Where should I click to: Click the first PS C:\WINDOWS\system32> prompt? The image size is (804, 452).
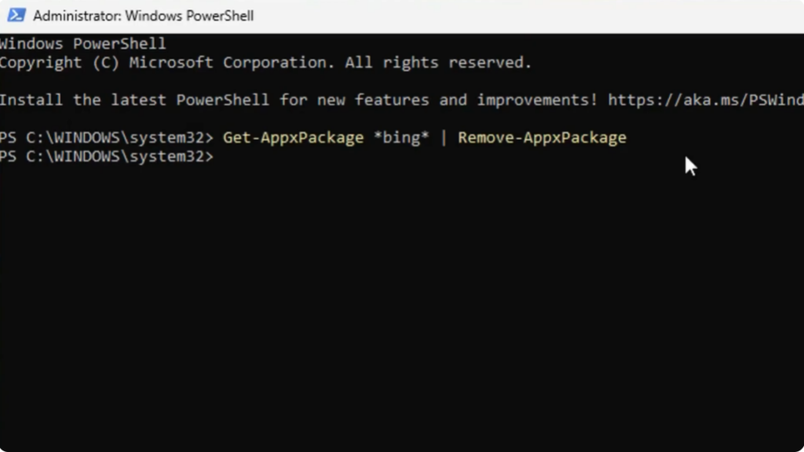click(106, 137)
